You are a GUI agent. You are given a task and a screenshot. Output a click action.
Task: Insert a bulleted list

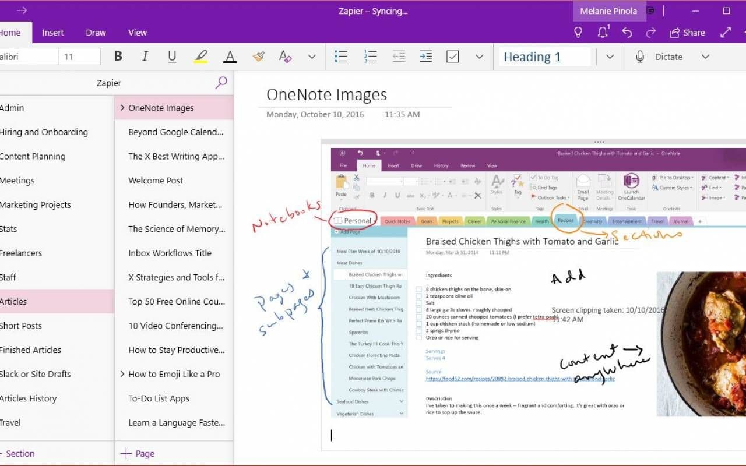(x=341, y=57)
